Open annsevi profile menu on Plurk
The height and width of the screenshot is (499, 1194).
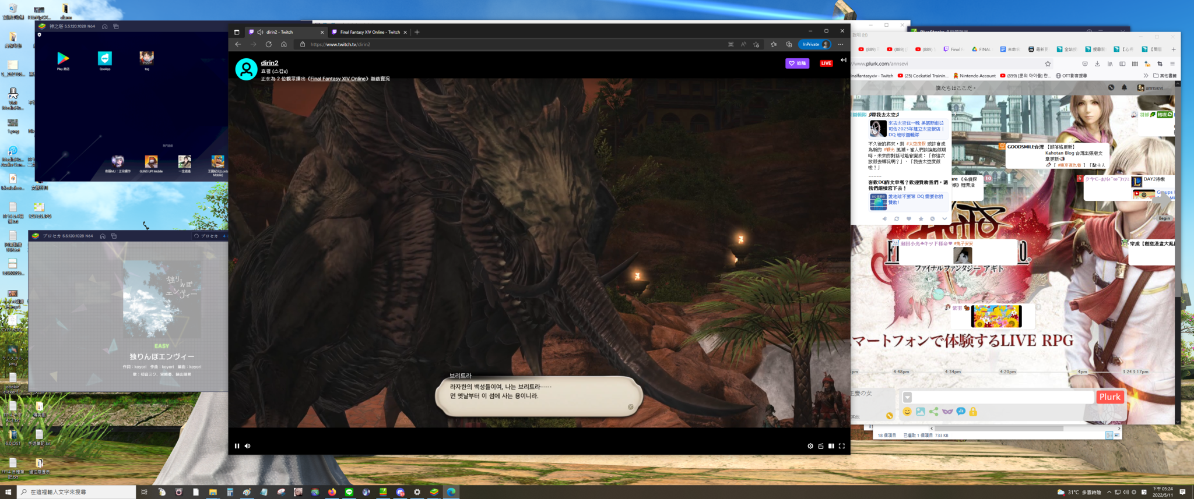click(1150, 88)
